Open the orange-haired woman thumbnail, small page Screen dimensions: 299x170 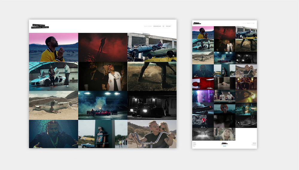225,109
